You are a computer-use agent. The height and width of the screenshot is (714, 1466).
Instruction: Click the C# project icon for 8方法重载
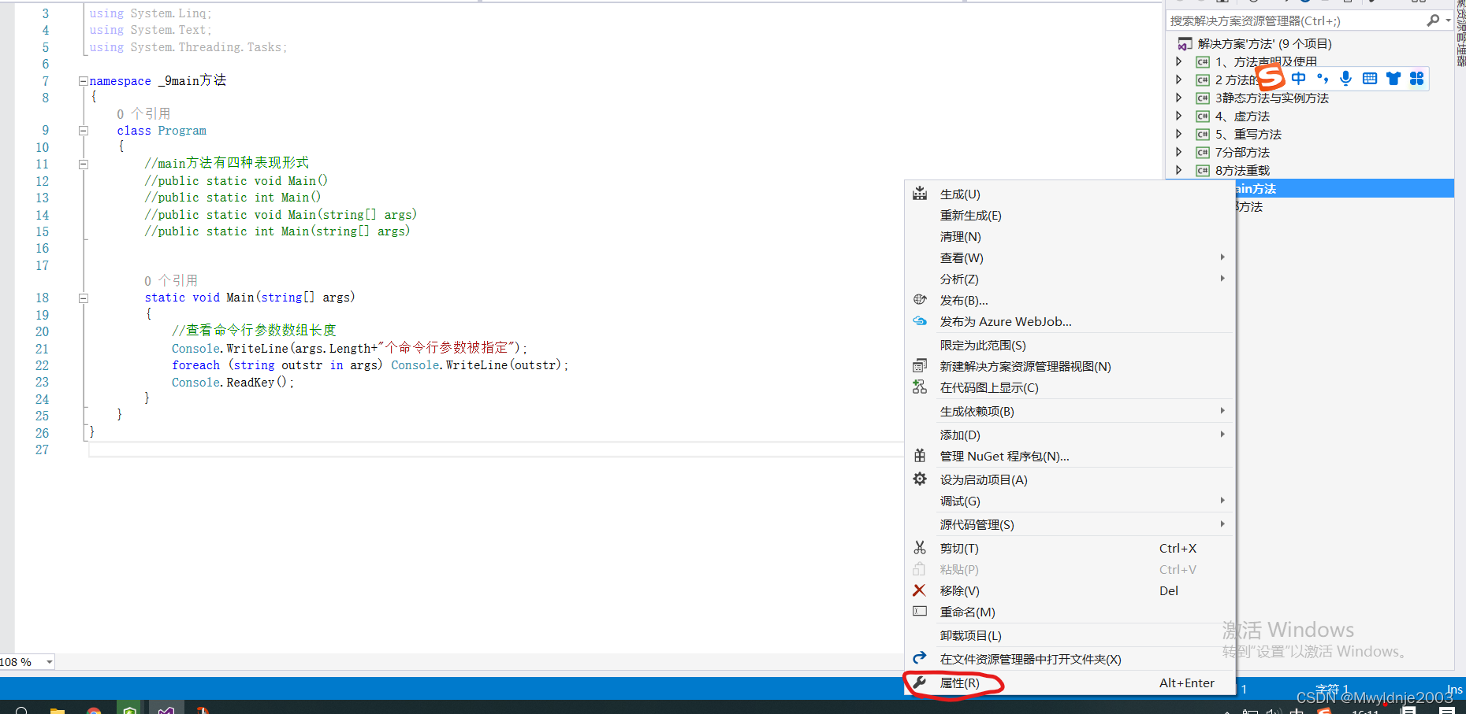pyautogui.click(x=1203, y=170)
